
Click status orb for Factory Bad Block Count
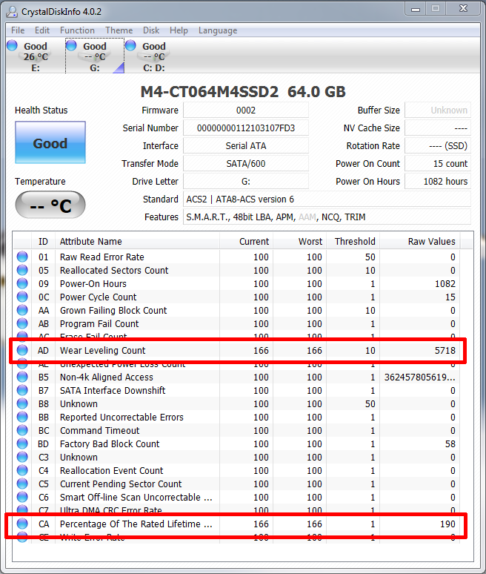click(x=22, y=443)
